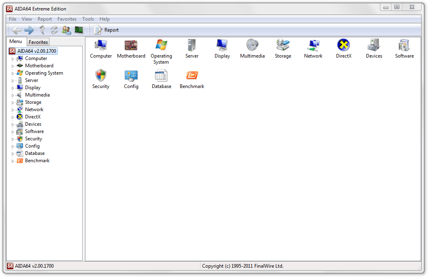Select Database in the tree
This screenshot has width=428, height=277.
click(35, 153)
